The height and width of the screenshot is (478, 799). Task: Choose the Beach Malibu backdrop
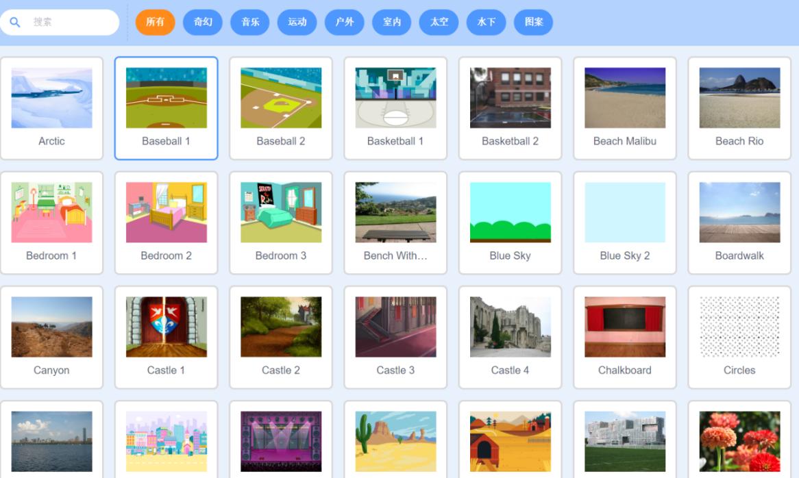click(x=625, y=108)
